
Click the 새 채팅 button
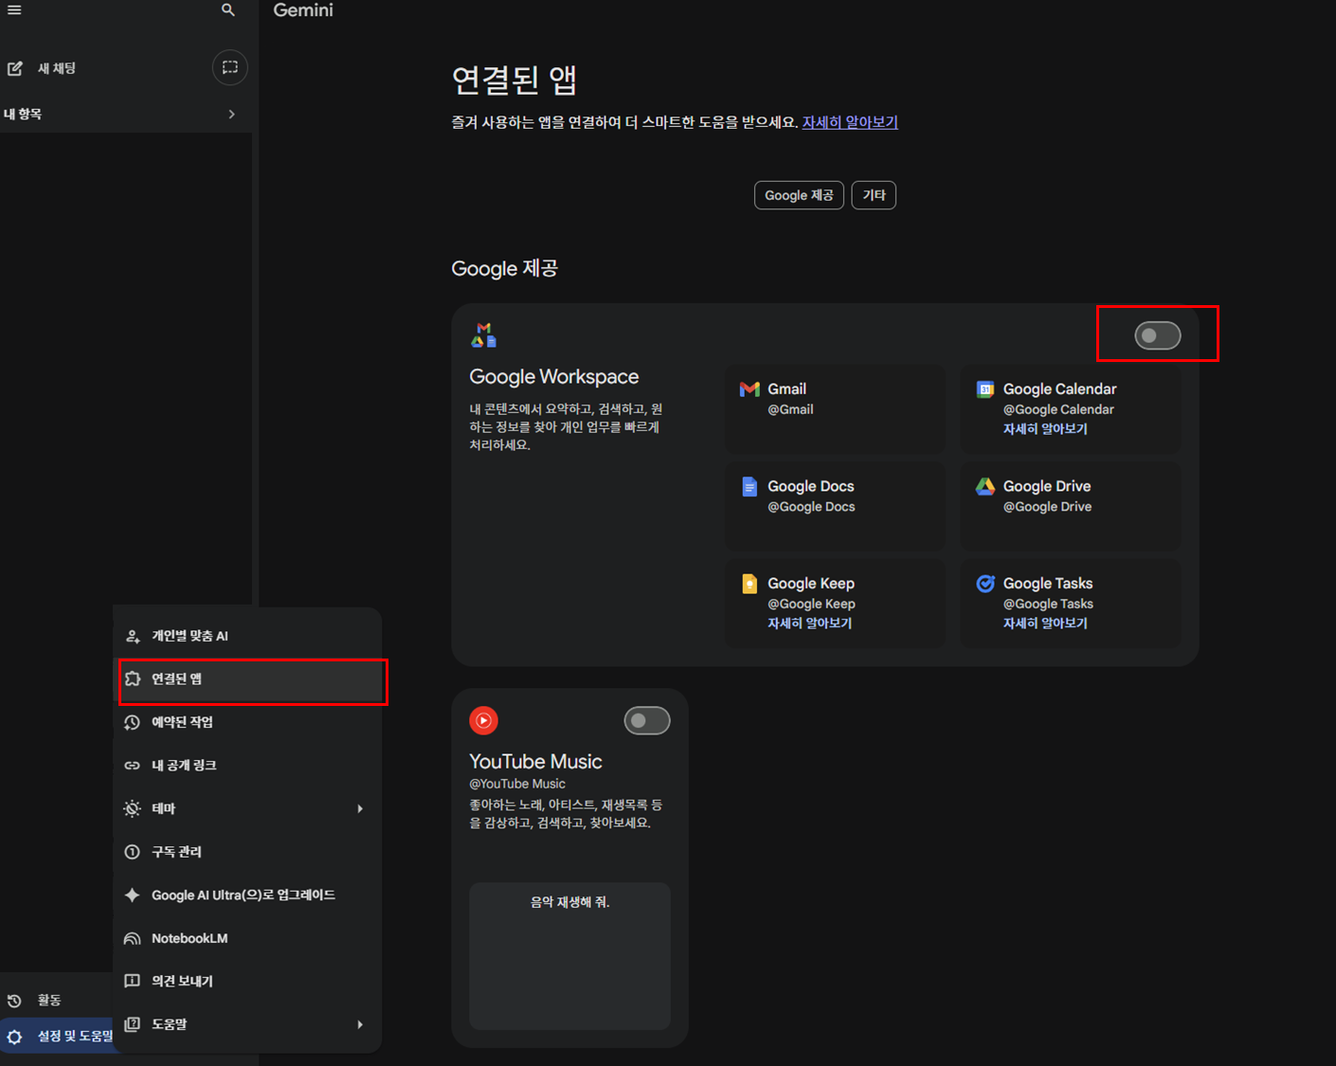click(57, 68)
